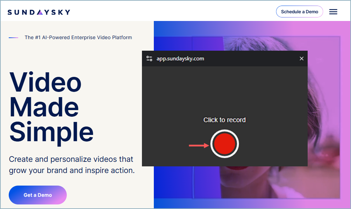Image resolution: width=351 pixels, height=209 pixels.
Task: Click the app.sundaysky.com address text
Action: [x=180, y=59]
